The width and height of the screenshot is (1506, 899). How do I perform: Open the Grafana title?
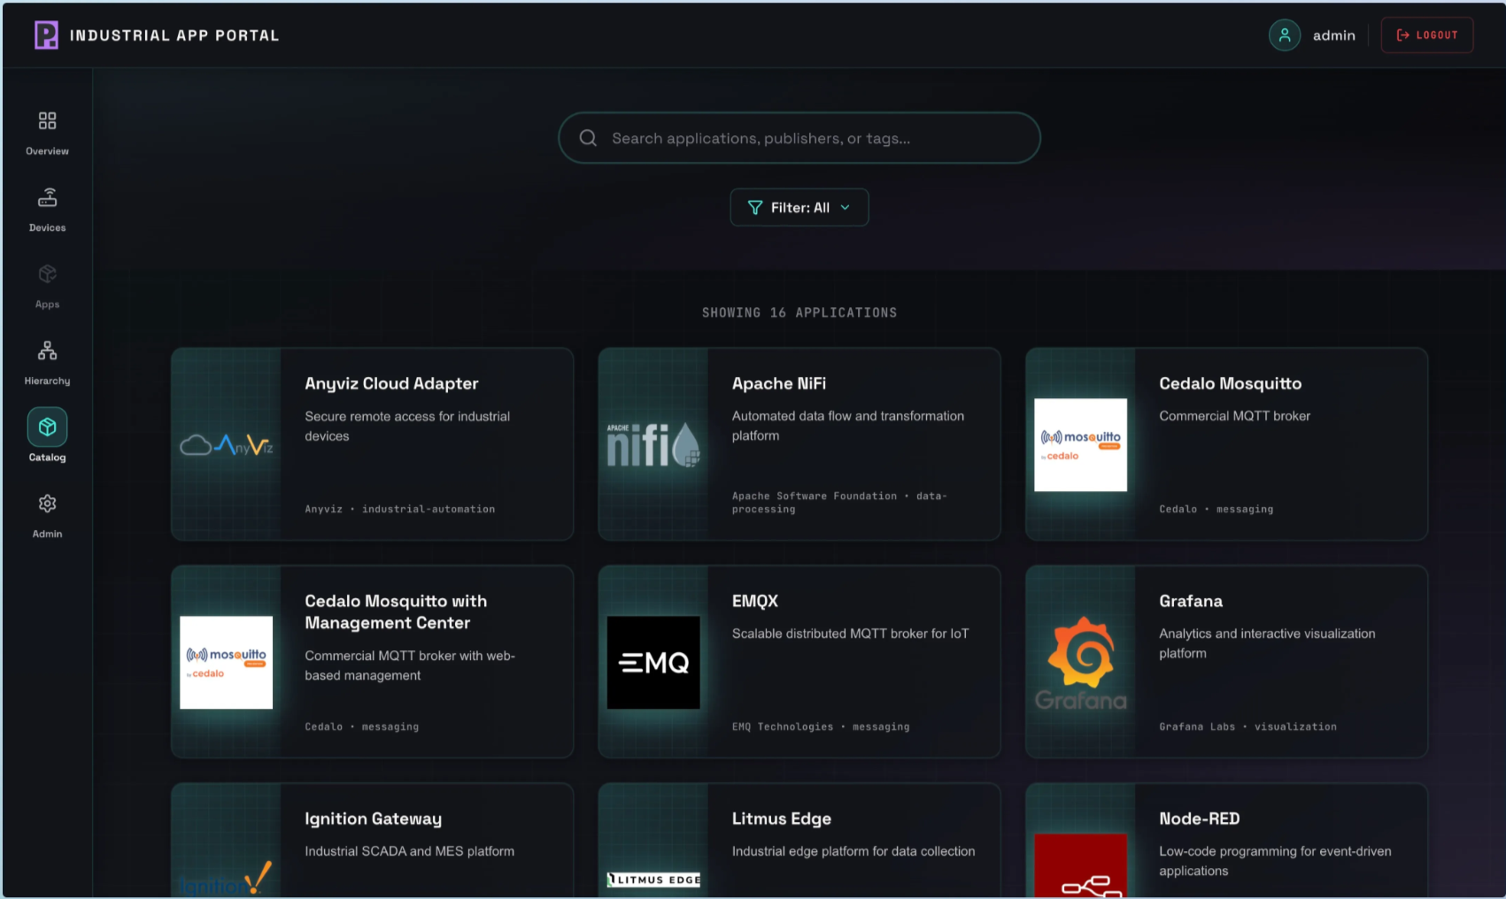coord(1190,601)
